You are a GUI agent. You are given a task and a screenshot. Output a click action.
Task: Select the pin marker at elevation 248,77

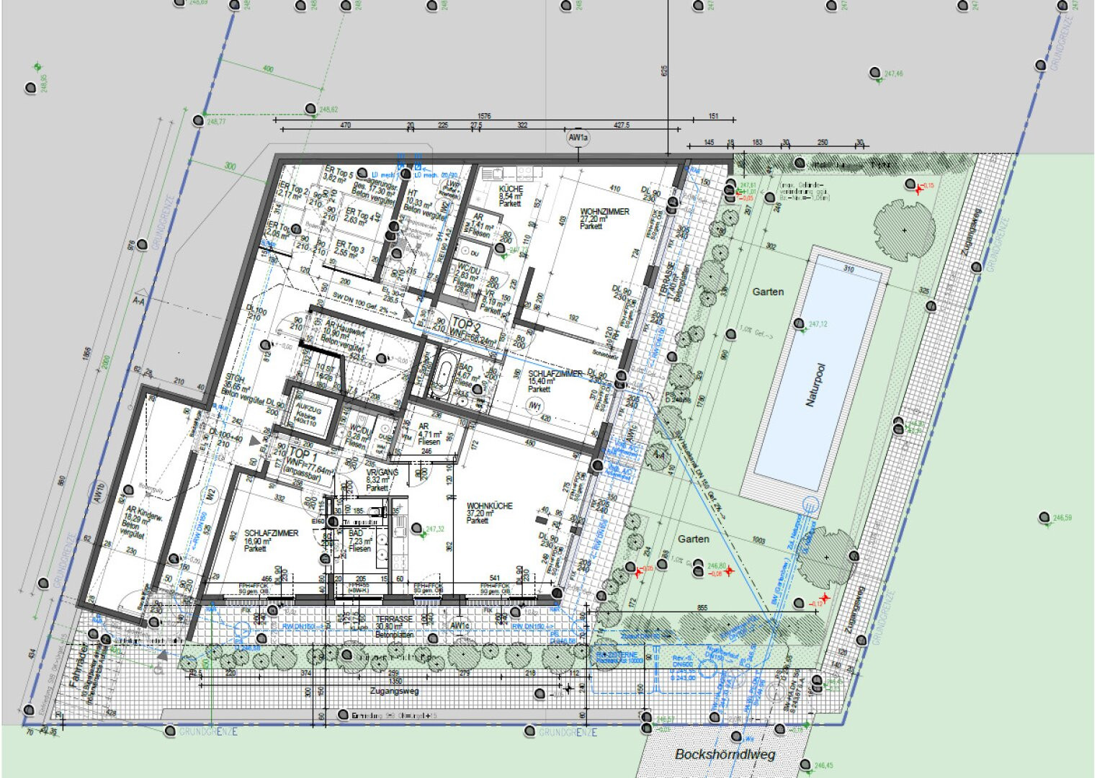pyautogui.click(x=198, y=120)
